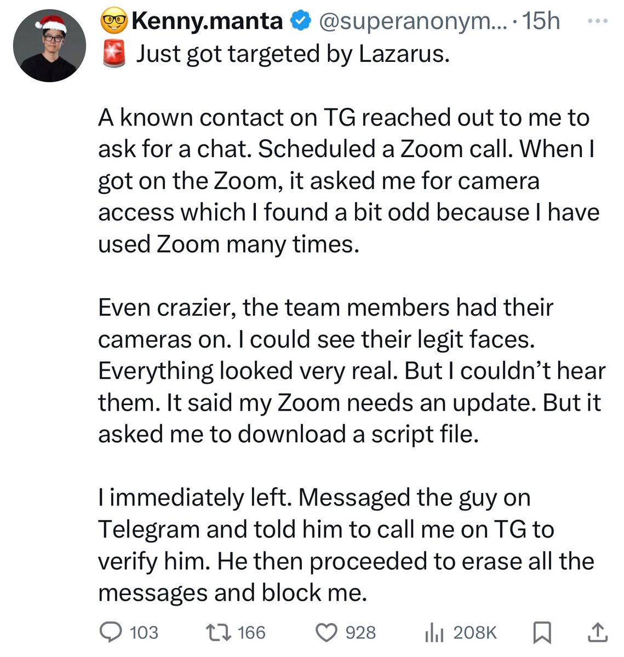Viewport: 624px width, 657px height.
Task: Open Kenny.manta's profile avatar photo
Action: 49,45
